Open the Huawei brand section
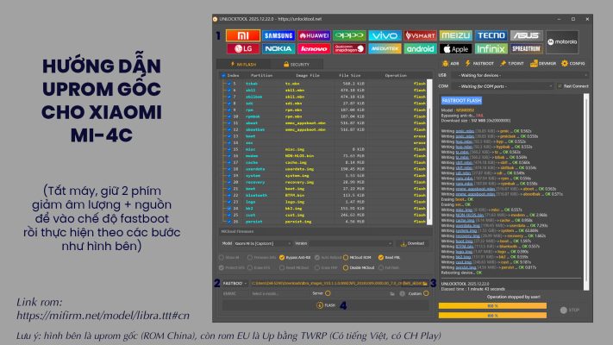This screenshot has height=345, width=613. [x=314, y=35]
